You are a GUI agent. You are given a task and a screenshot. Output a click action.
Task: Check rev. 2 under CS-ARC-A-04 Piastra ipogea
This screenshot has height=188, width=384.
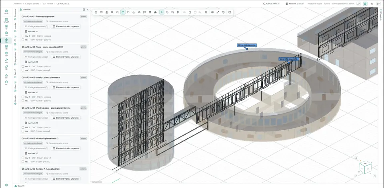(23, 127)
